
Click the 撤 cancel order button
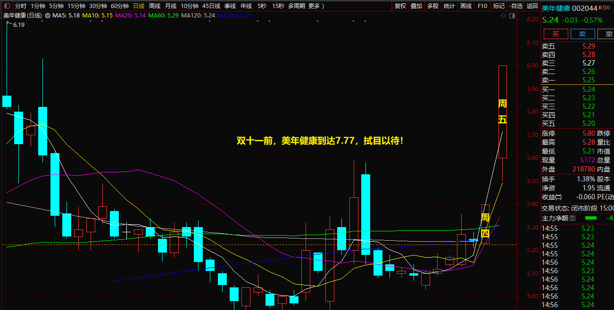click(606, 34)
